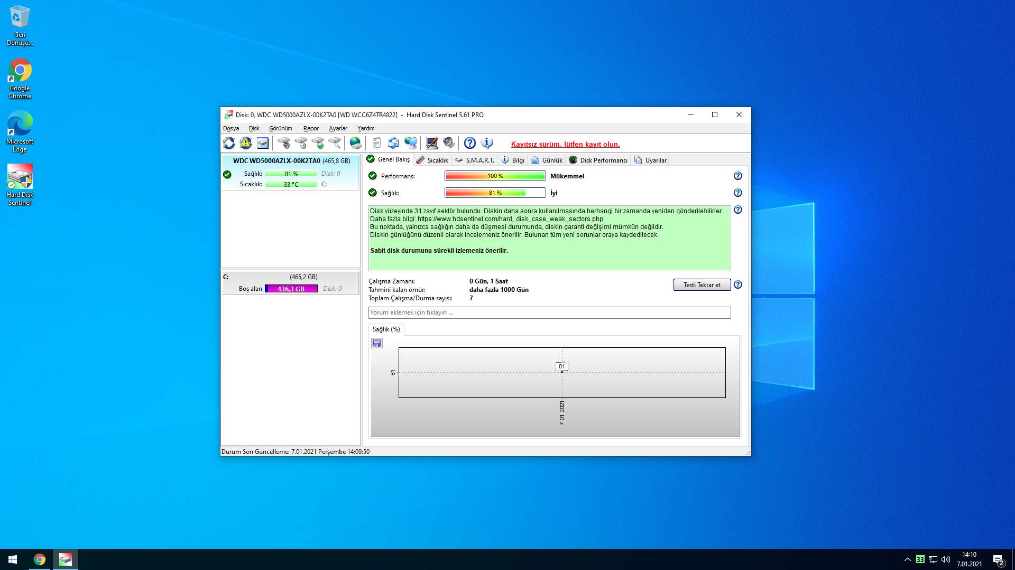
Task: Click the info bubble toolbar icon
Action: tap(487, 143)
